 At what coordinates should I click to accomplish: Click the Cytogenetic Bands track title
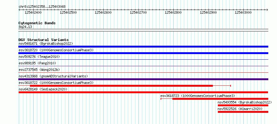[x=37, y=23]
